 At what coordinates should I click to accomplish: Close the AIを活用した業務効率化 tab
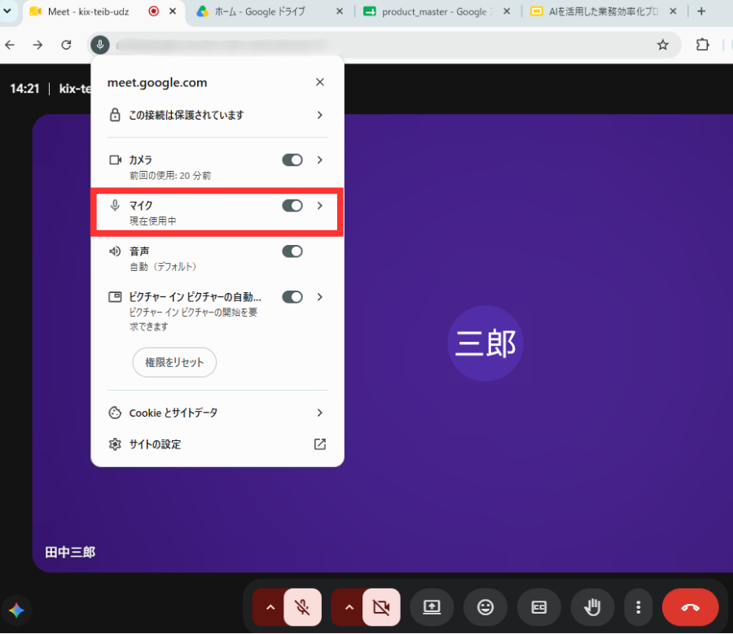pyautogui.click(x=673, y=11)
